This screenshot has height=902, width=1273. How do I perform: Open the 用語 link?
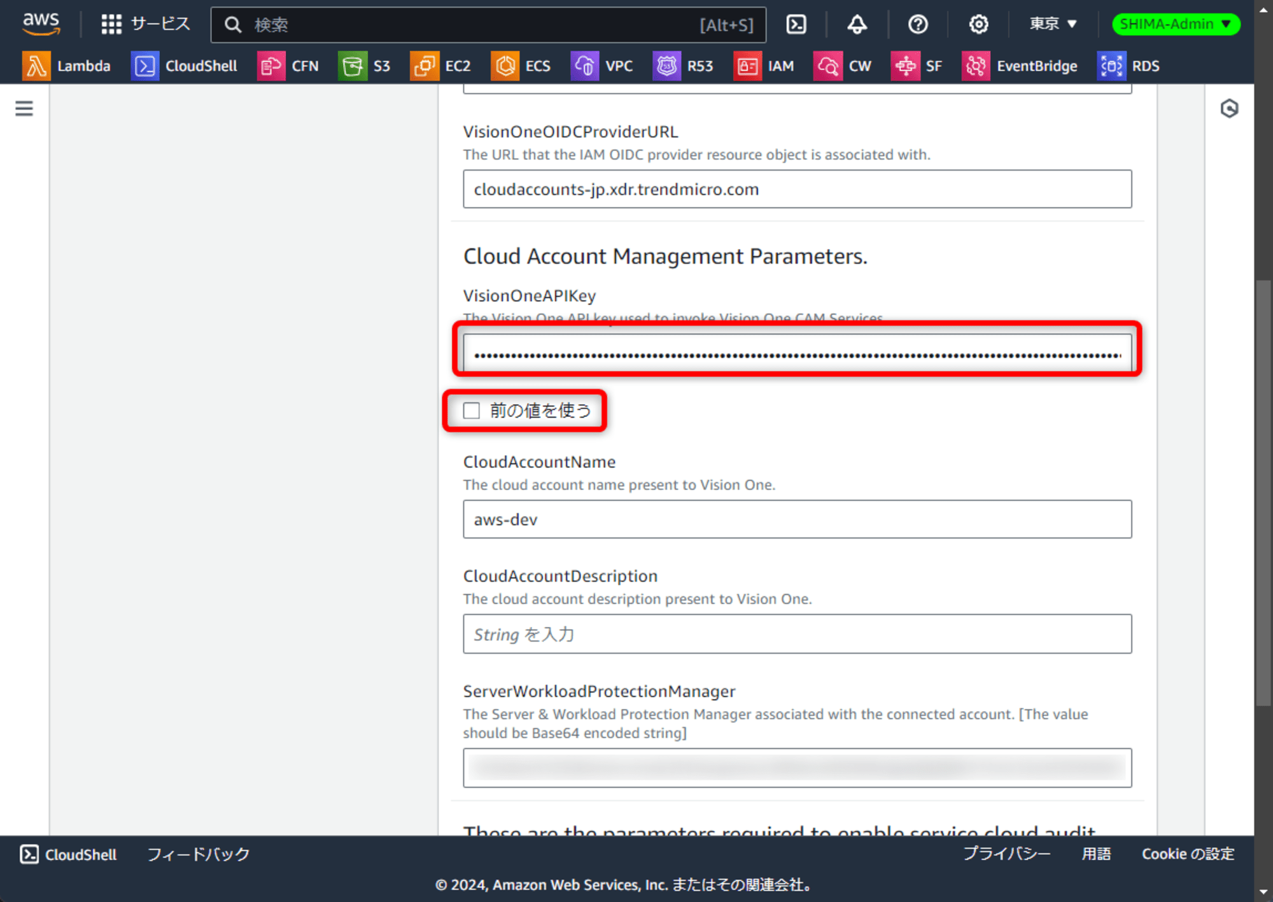(x=1096, y=854)
